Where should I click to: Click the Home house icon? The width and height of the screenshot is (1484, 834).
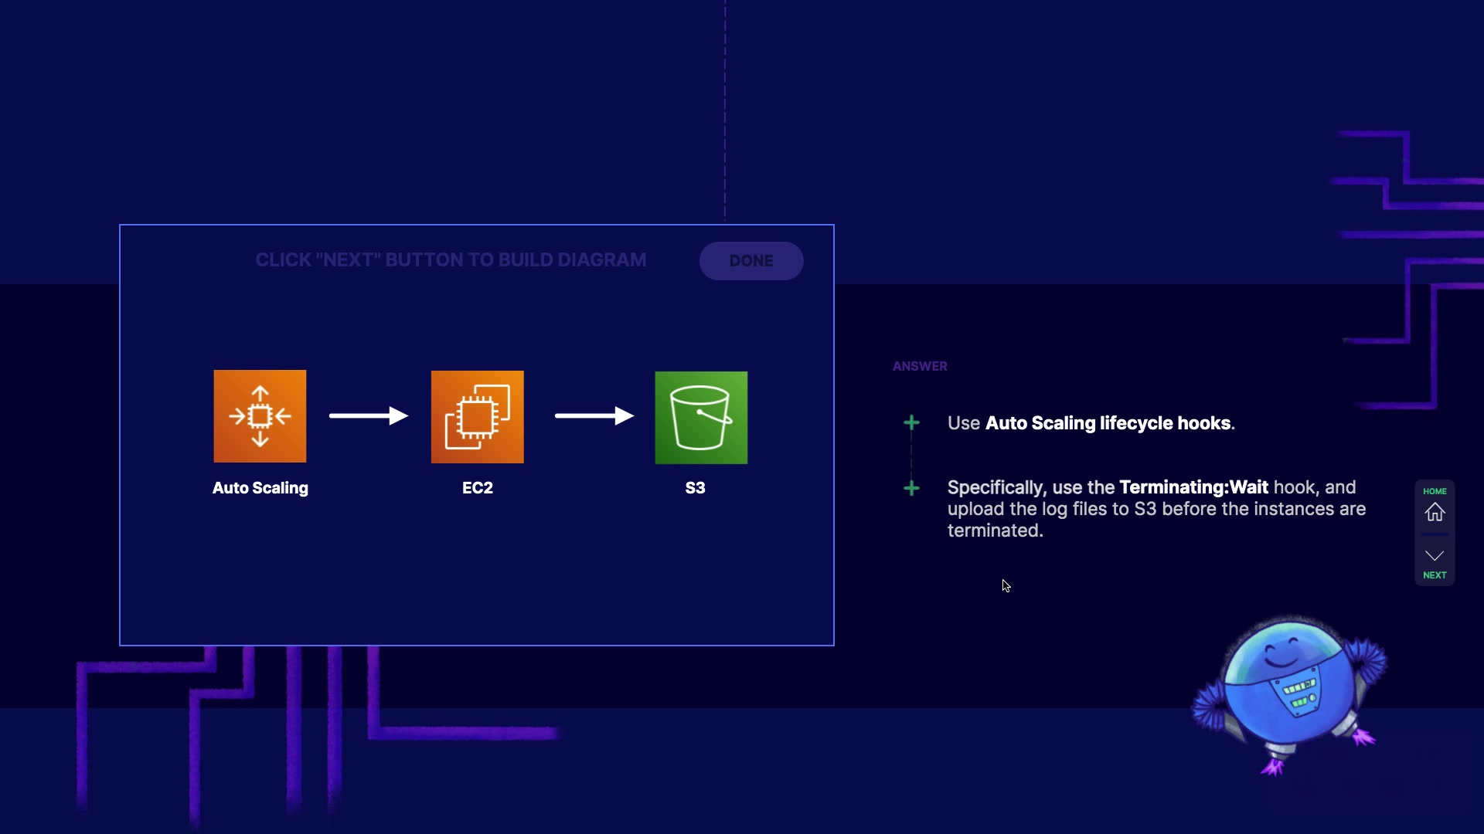pos(1435,513)
